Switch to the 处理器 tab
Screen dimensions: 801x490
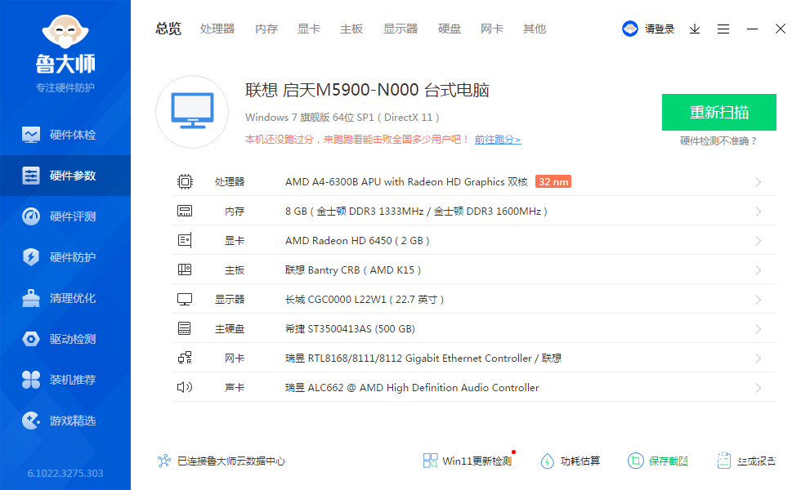point(217,29)
